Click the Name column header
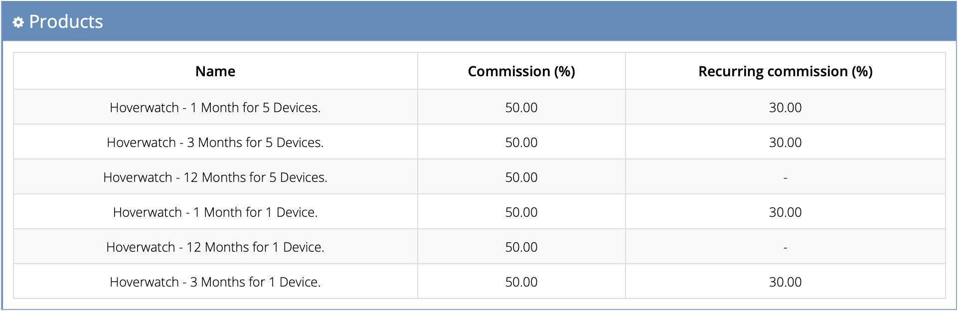 (215, 71)
